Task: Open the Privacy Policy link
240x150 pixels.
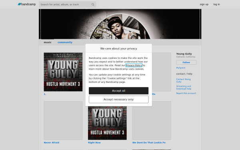Action: pos(134,65)
